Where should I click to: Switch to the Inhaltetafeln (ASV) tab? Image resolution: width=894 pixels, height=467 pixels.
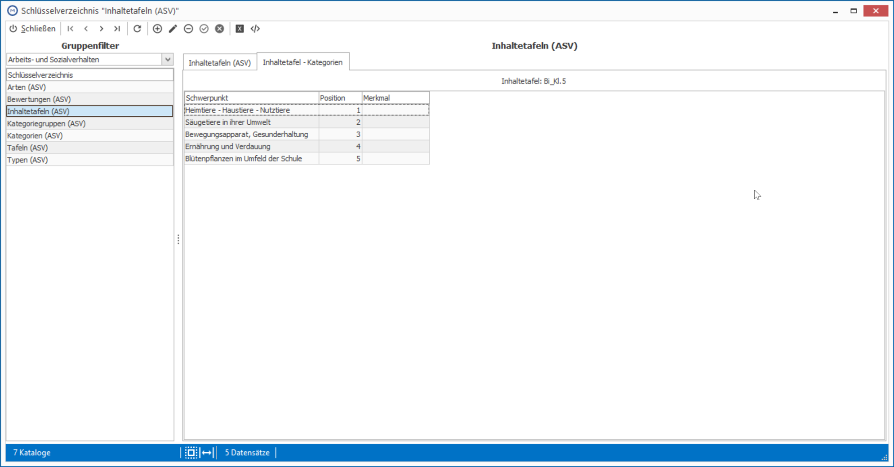(219, 63)
